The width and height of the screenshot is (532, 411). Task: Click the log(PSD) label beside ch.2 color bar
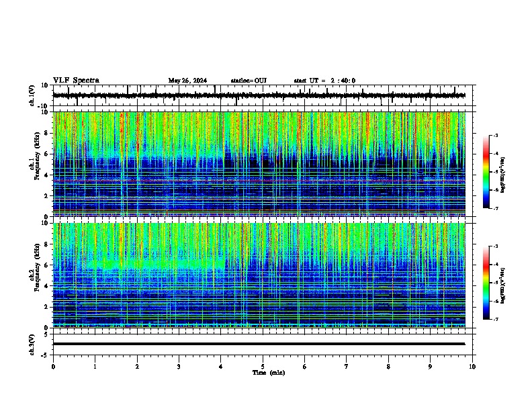click(503, 285)
